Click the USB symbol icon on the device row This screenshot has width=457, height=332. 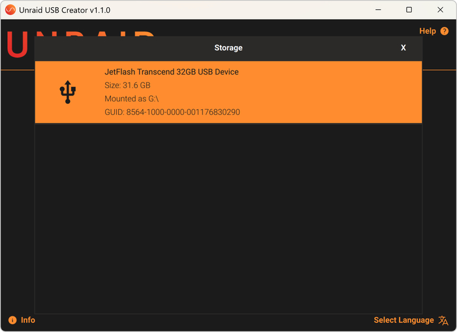pos(67,92)
